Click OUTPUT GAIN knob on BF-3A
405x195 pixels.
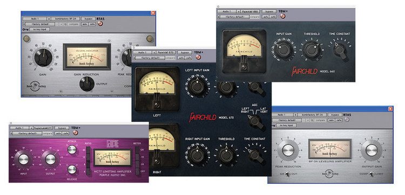coord(372,150)
